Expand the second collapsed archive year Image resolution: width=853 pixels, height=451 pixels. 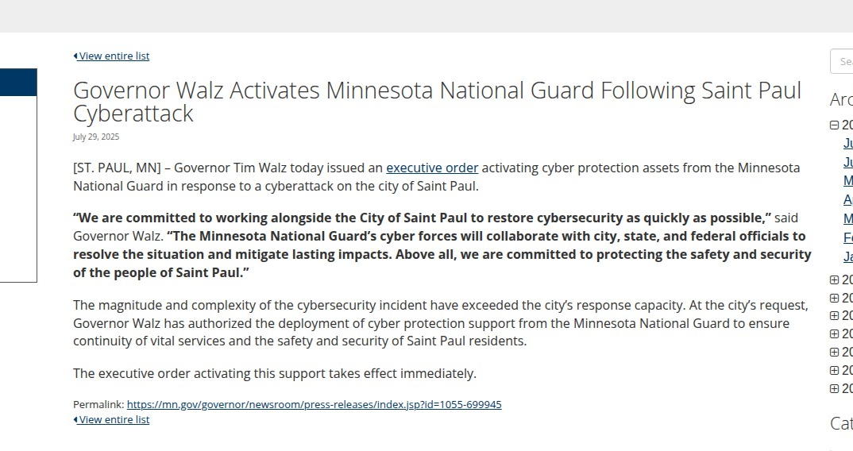point(834,298)
